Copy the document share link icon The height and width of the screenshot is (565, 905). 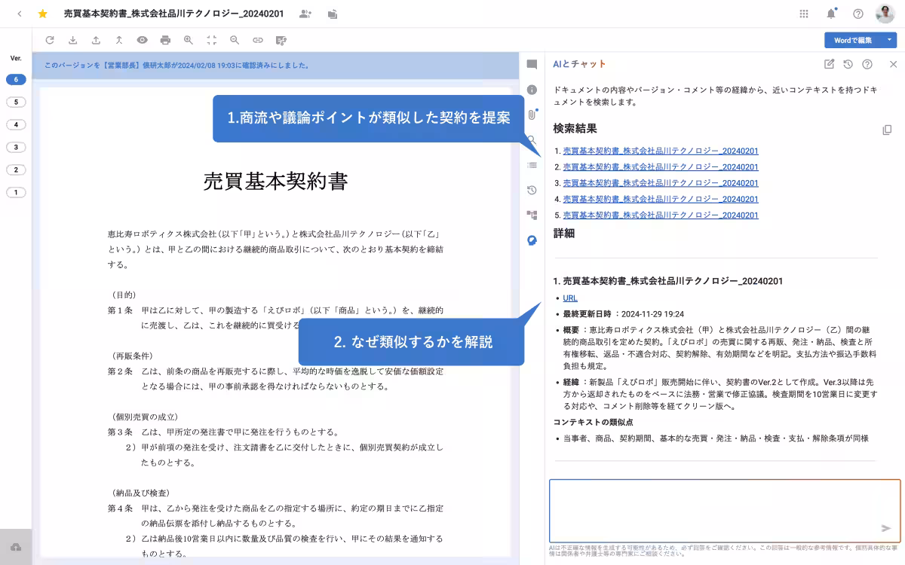259,40
